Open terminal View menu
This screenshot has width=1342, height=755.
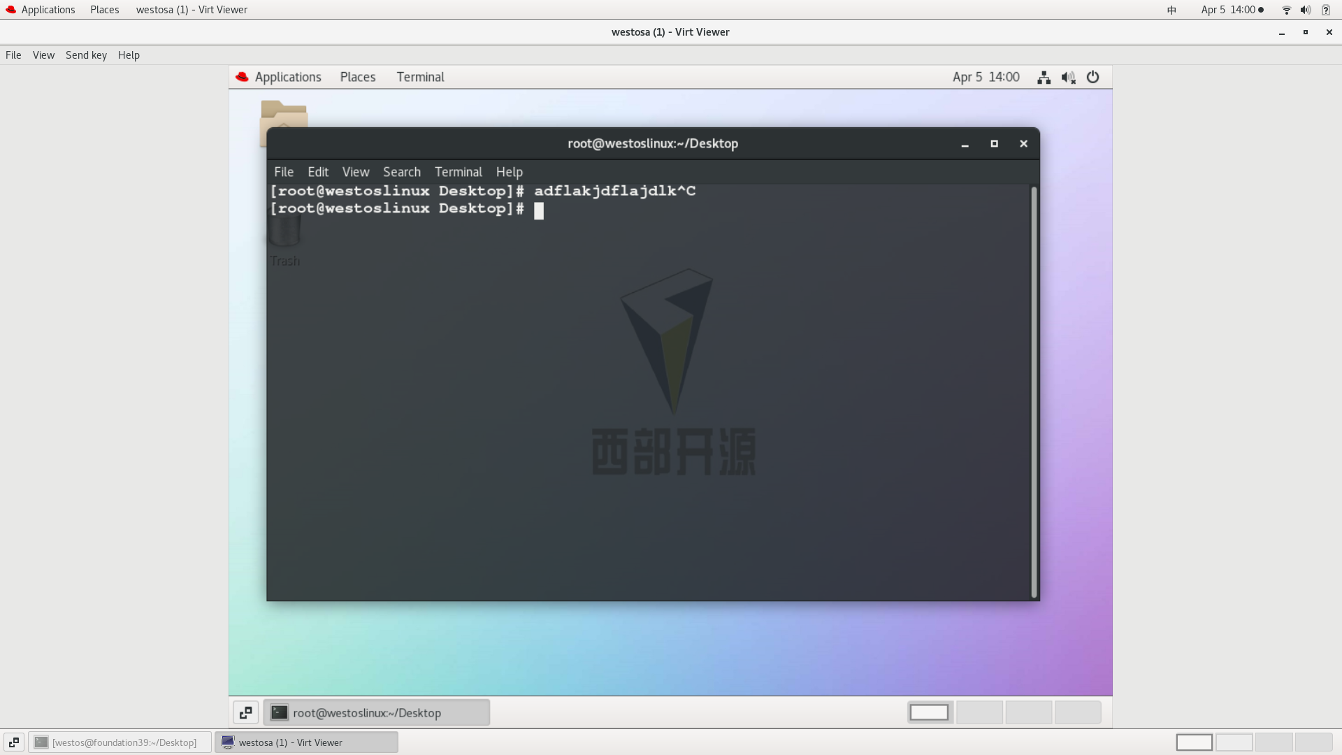356,172
